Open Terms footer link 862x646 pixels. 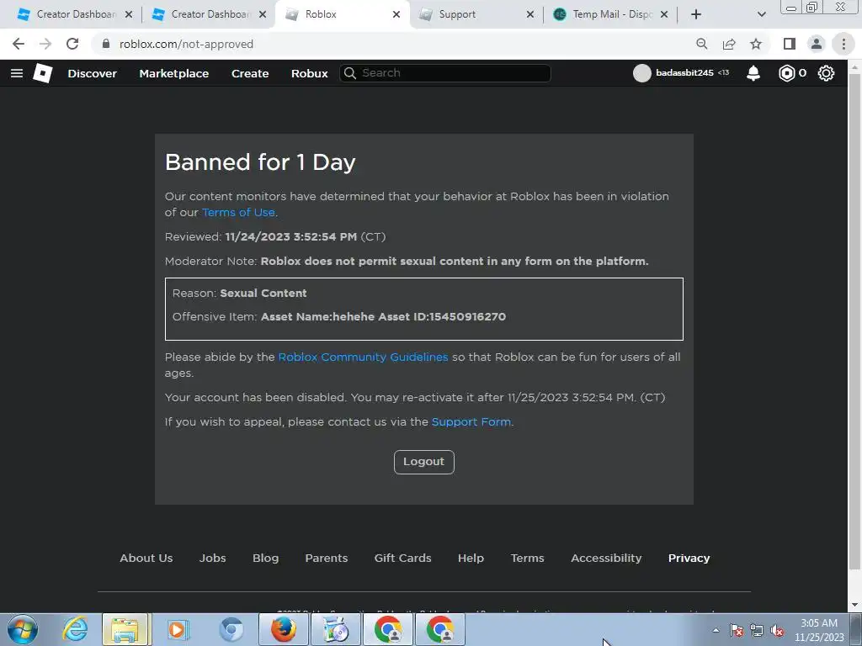(x=527, y=559)
